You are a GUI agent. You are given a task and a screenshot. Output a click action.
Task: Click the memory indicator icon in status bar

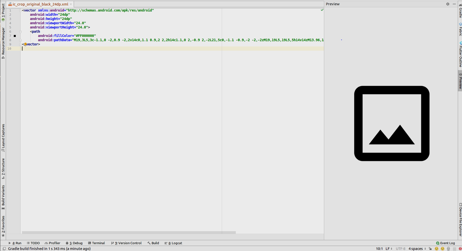coord(455,249)
